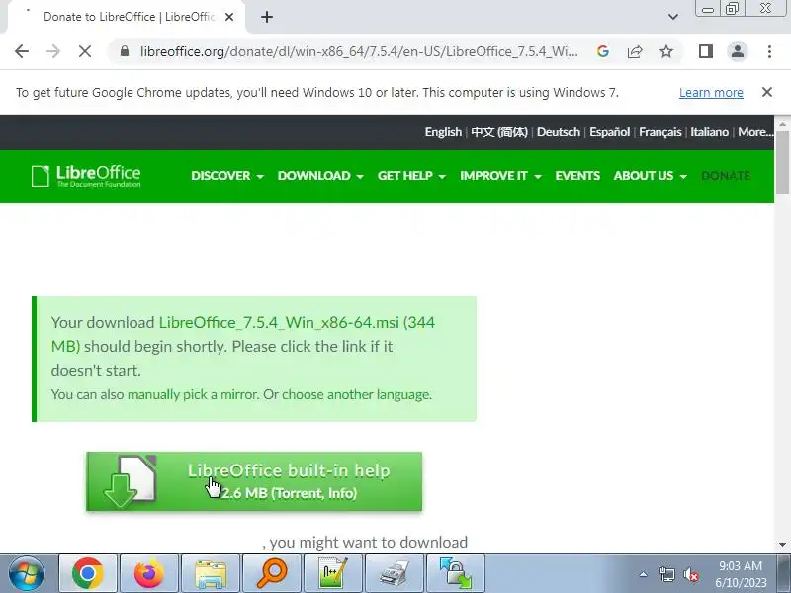Open a new tab with the plus button
This screenshot has width=791, height=593.
(x=267, y=17)
